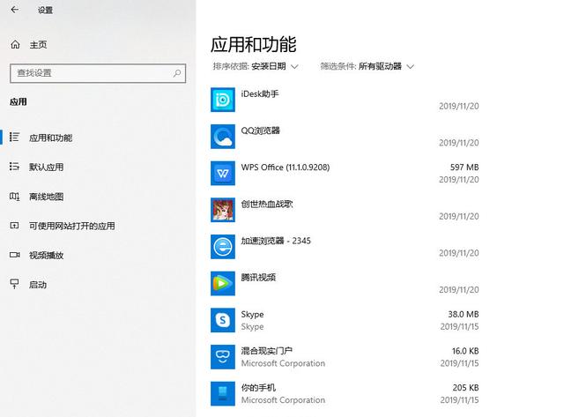Click the 应用和功能 page heading
The width and height of the screenshot is (564, 417).
[x=254, y=45]
